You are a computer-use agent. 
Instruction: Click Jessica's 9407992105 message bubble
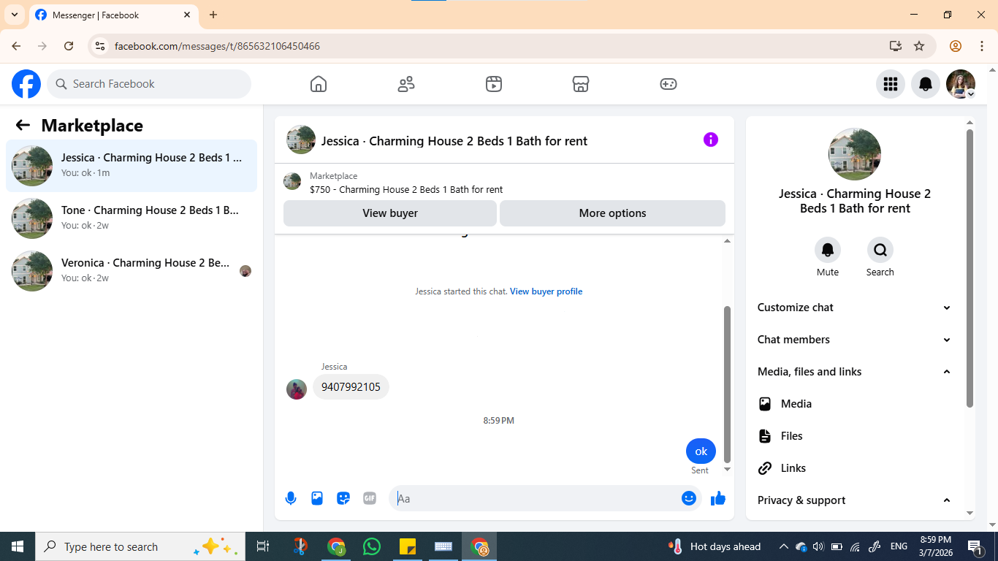pos(351,387)
